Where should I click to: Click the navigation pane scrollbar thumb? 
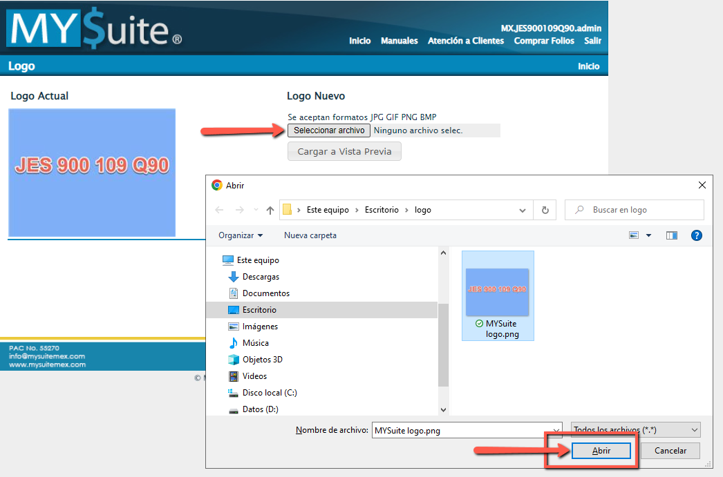pyautogui.click(x=443, y=345)
